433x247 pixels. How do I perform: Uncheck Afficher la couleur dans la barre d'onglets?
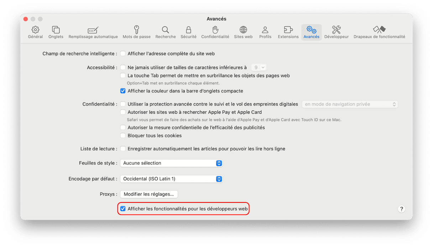coord(123,91)
